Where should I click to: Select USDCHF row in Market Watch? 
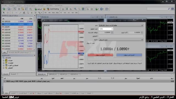17,30
